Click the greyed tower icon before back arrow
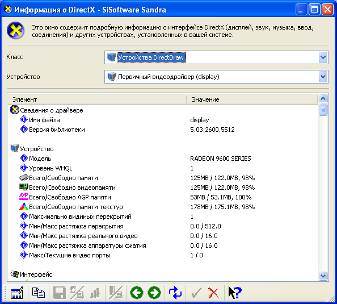Viewport: 337px width, 304px height. point(115,293)
